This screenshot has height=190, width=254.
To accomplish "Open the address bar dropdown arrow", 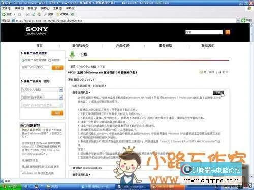I will [x=238, y=21].
